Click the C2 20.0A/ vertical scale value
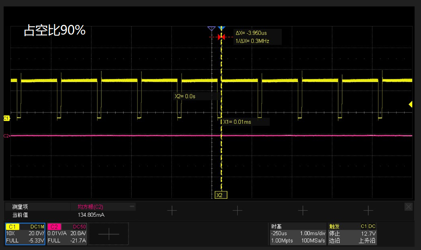Image resolution: width=421 pixels, height=250 pixels. coord(78,234)
